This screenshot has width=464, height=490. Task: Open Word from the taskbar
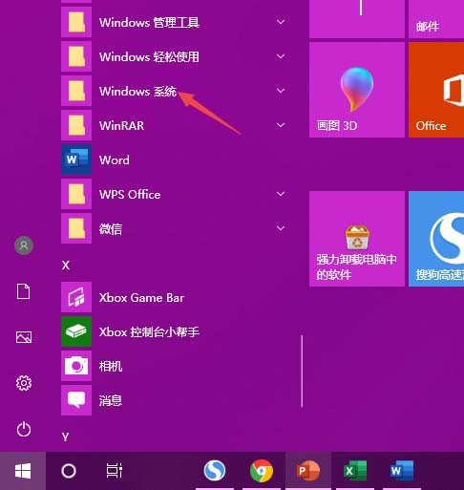click(402, 471)
